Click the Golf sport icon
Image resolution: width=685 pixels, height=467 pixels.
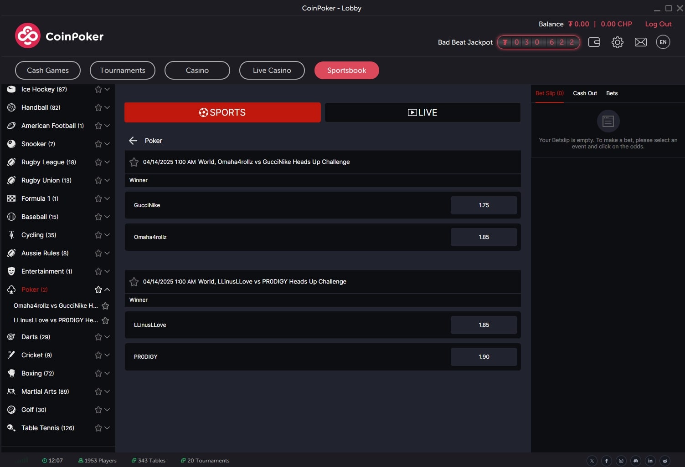pos(11,410)
